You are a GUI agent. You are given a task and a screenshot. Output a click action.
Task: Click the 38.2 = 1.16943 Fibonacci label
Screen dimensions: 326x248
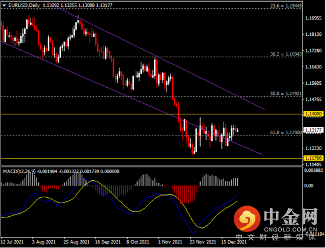pyautogui.click(x=286, y=54)
